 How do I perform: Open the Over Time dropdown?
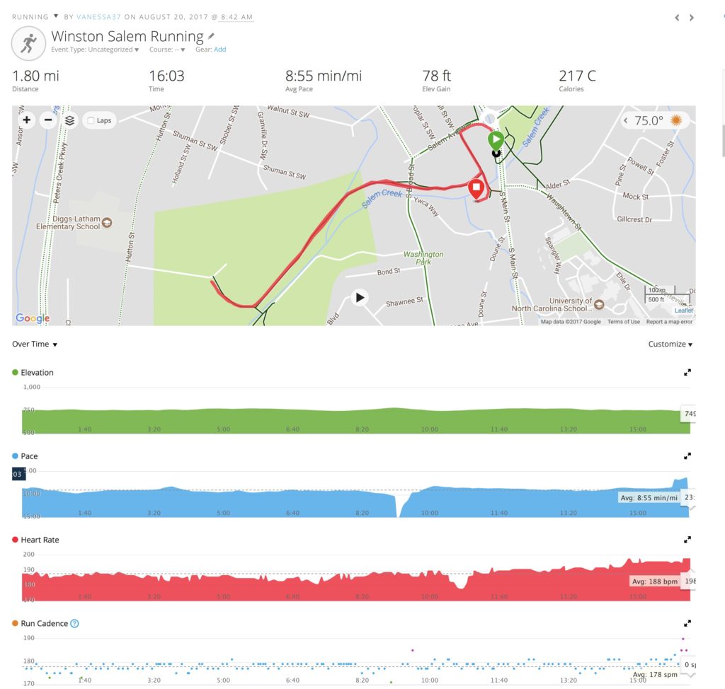(35, 344)
